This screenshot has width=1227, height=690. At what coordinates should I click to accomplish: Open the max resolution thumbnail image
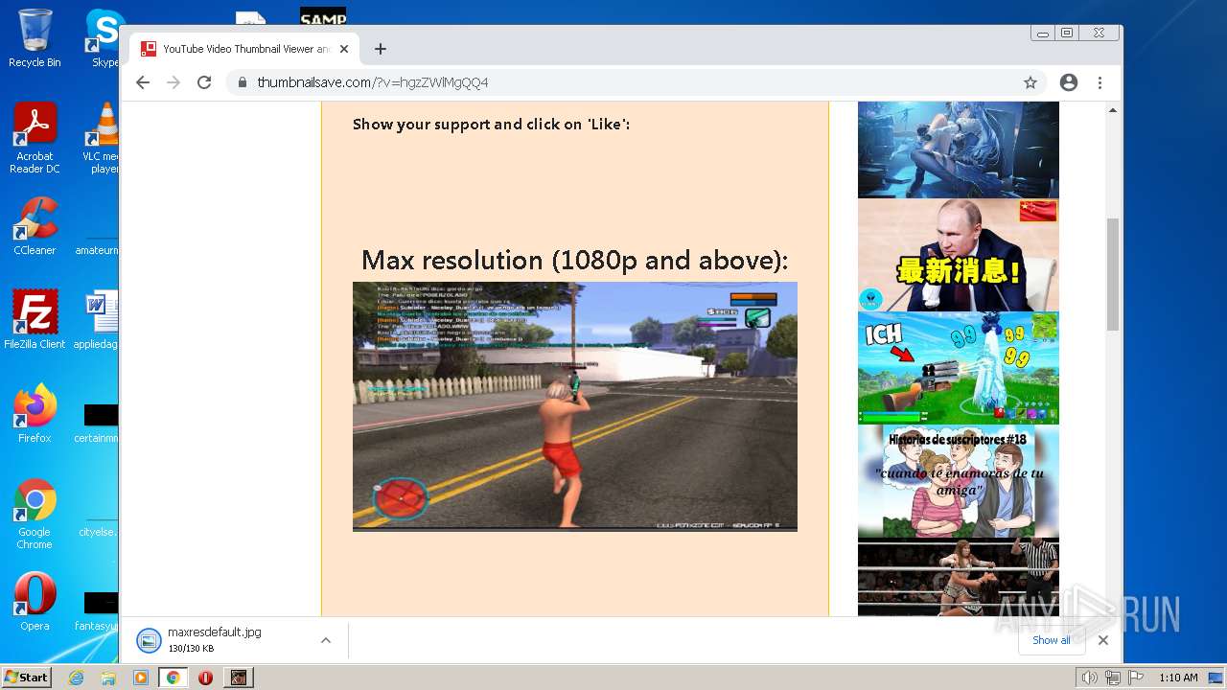tap(575, 406)
